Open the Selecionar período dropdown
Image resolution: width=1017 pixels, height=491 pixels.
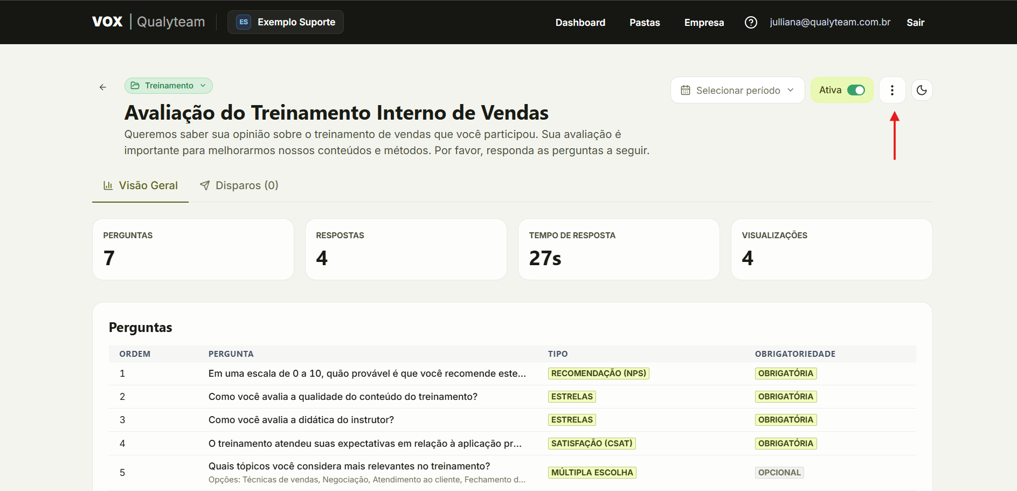coord(737,90)
